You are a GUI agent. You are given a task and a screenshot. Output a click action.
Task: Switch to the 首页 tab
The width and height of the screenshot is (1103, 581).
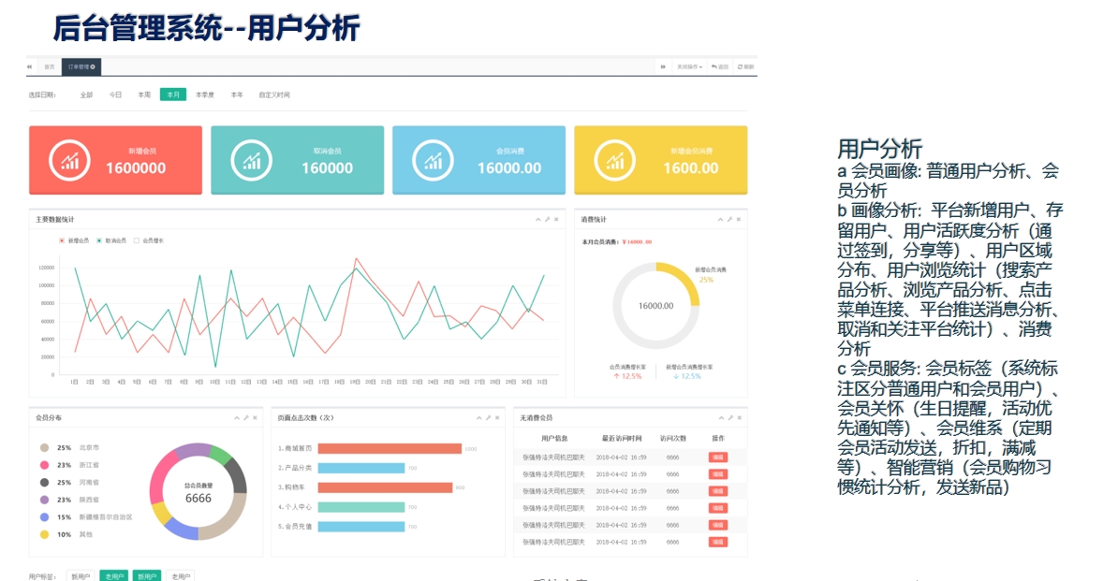(x=50, y=65)
